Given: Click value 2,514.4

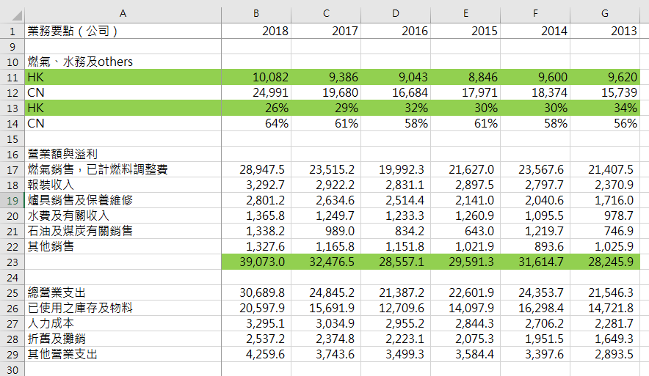Looking at the screenshot, I should [396, 200].
